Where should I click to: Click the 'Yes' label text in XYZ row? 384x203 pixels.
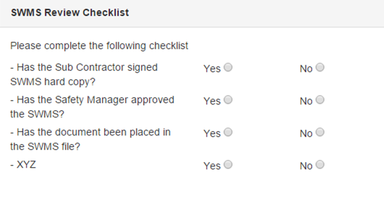(x=212, y=166)
